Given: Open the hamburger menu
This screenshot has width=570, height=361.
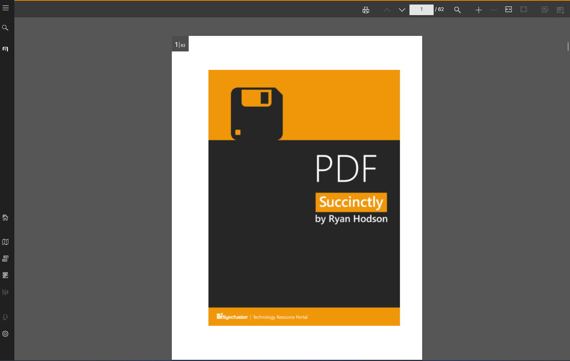Looking at the screenshot, I should tap(6, 8).
